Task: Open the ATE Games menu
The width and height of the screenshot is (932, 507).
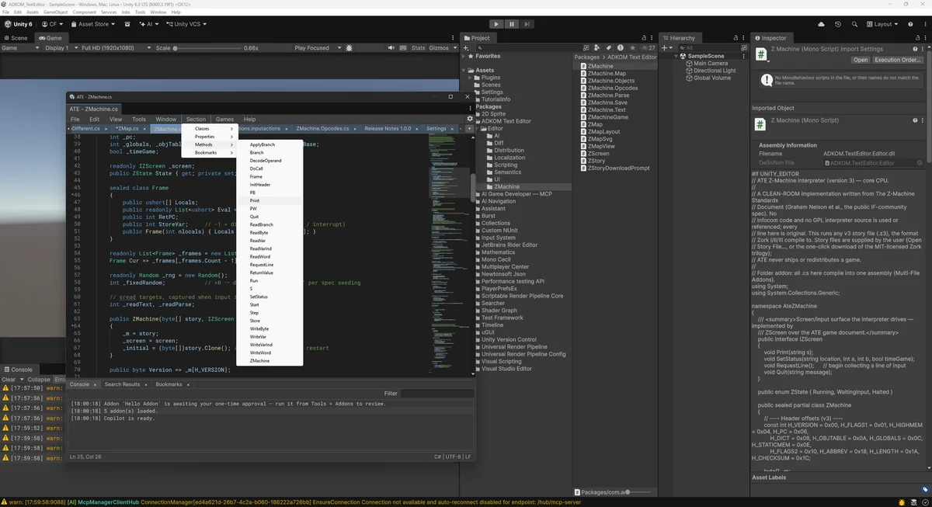Action: (224, 120)
